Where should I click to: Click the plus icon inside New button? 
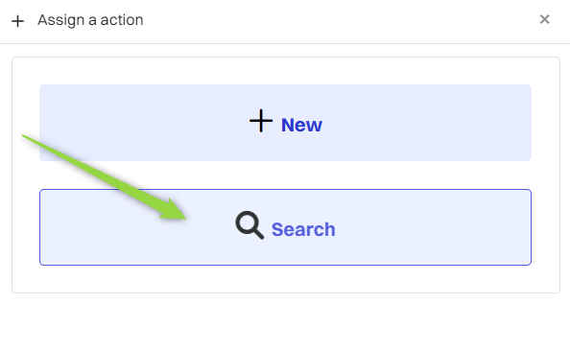[x=261, y=121]
